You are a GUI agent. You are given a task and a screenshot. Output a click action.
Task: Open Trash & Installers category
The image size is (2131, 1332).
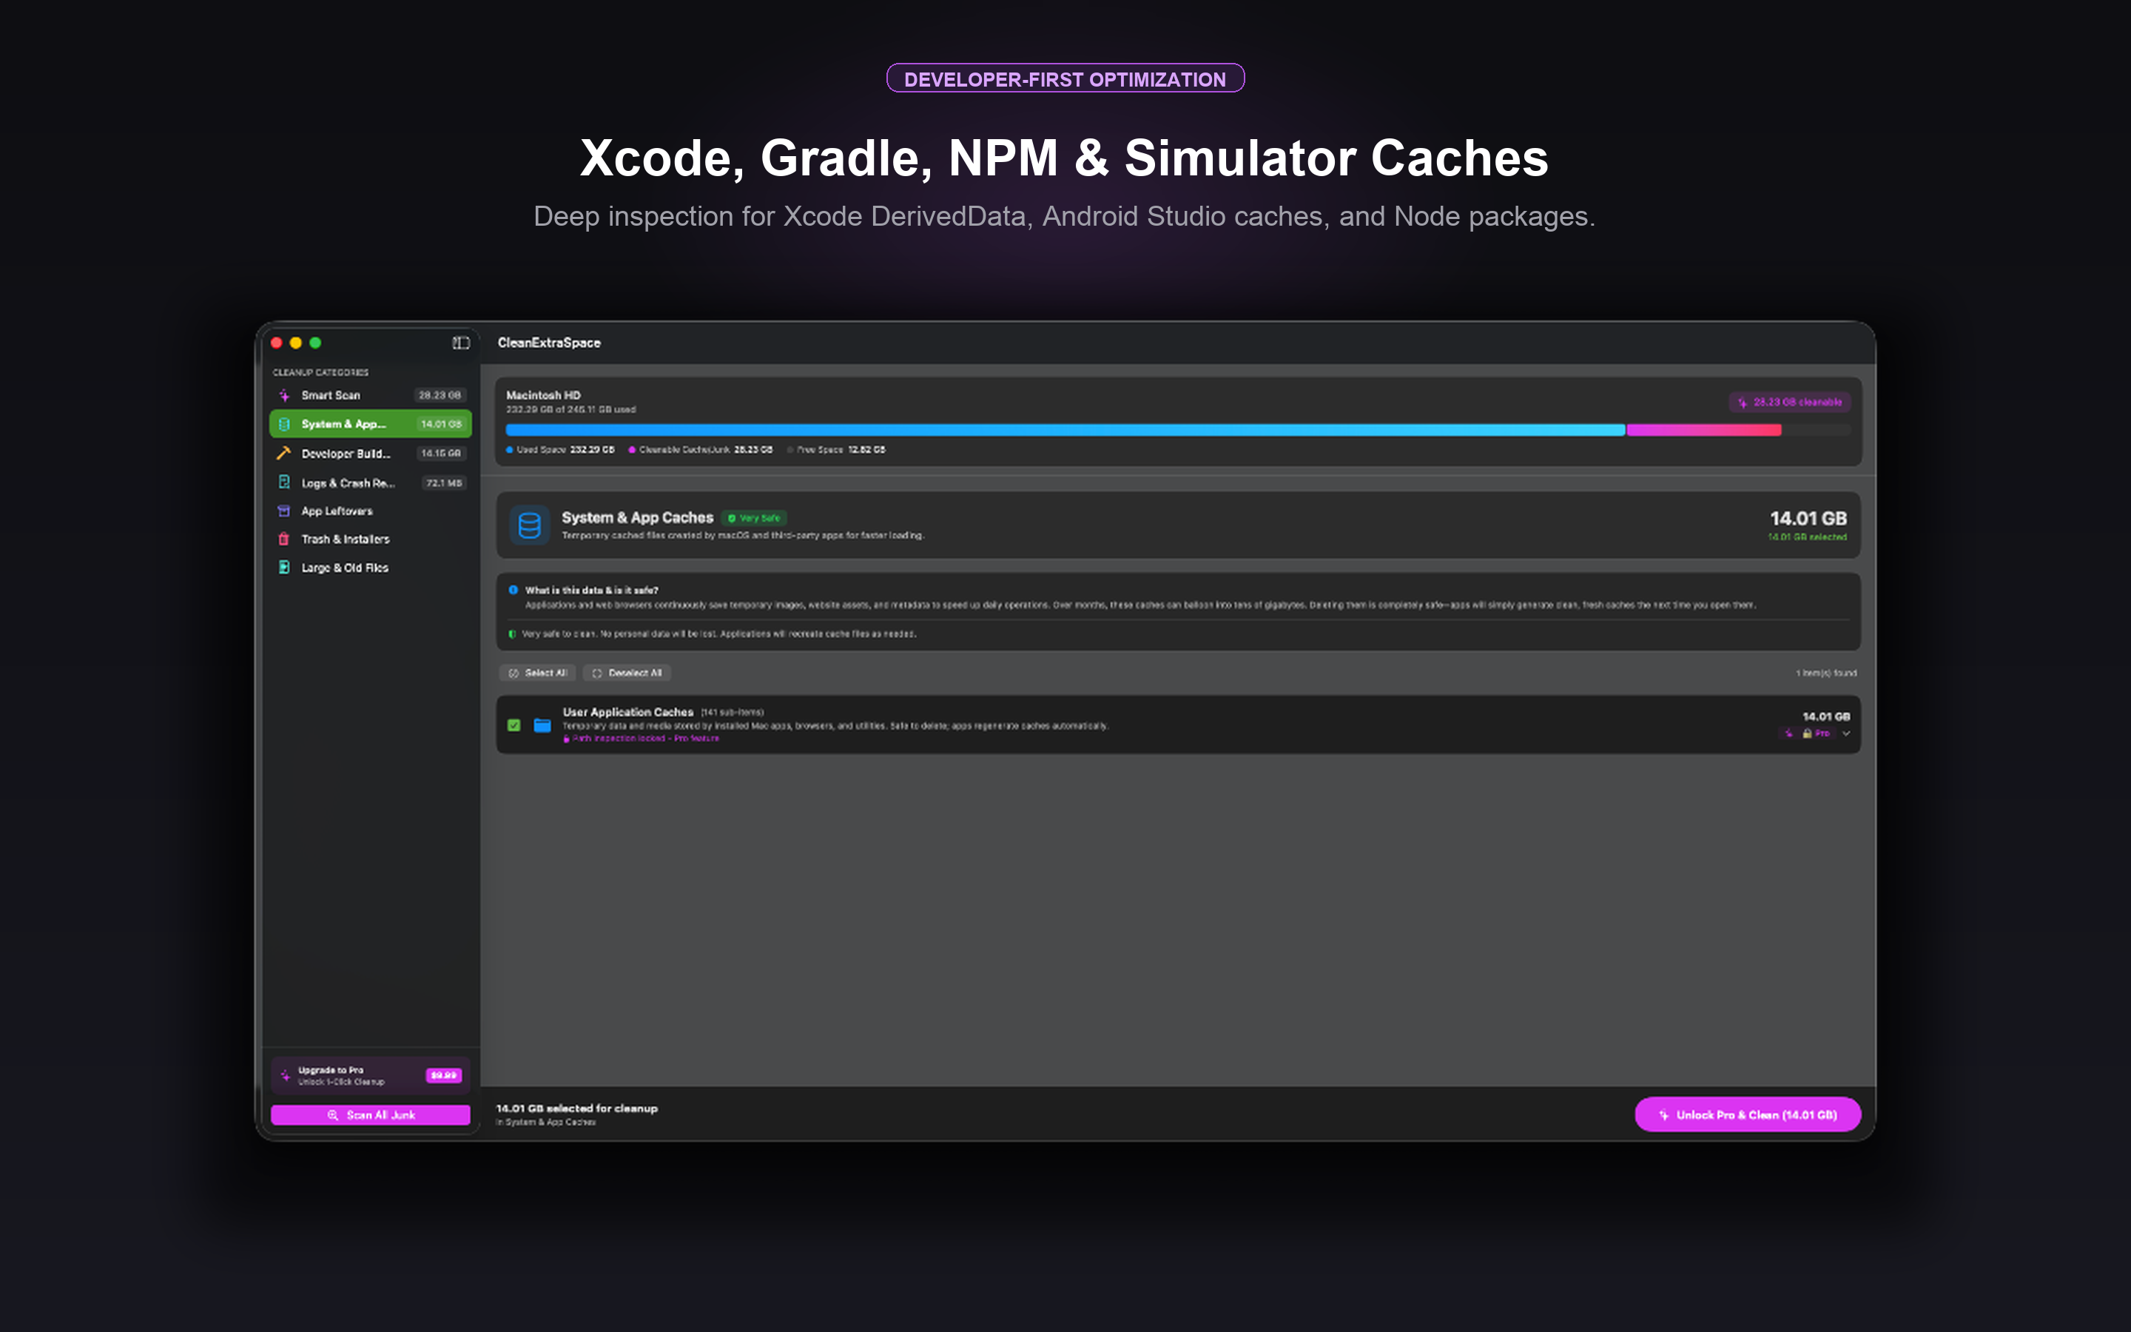point(371,539)
